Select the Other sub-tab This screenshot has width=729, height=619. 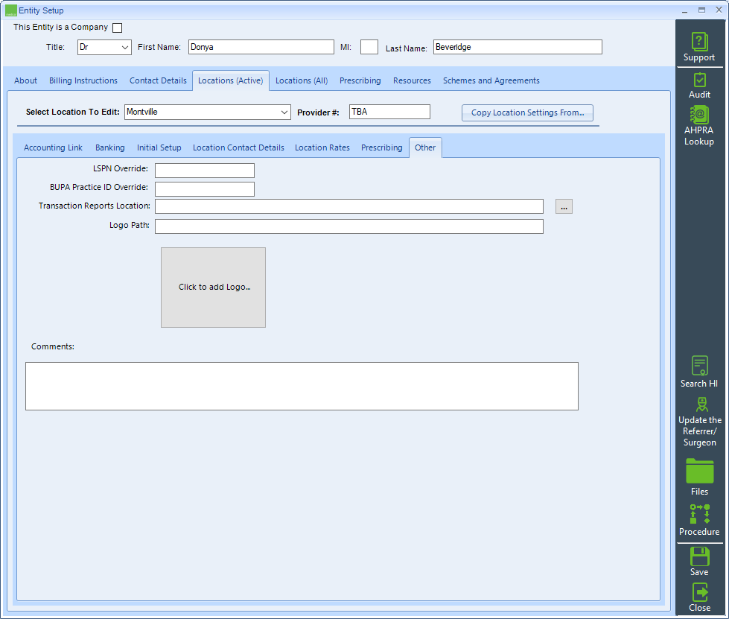[x=425, y=147]
